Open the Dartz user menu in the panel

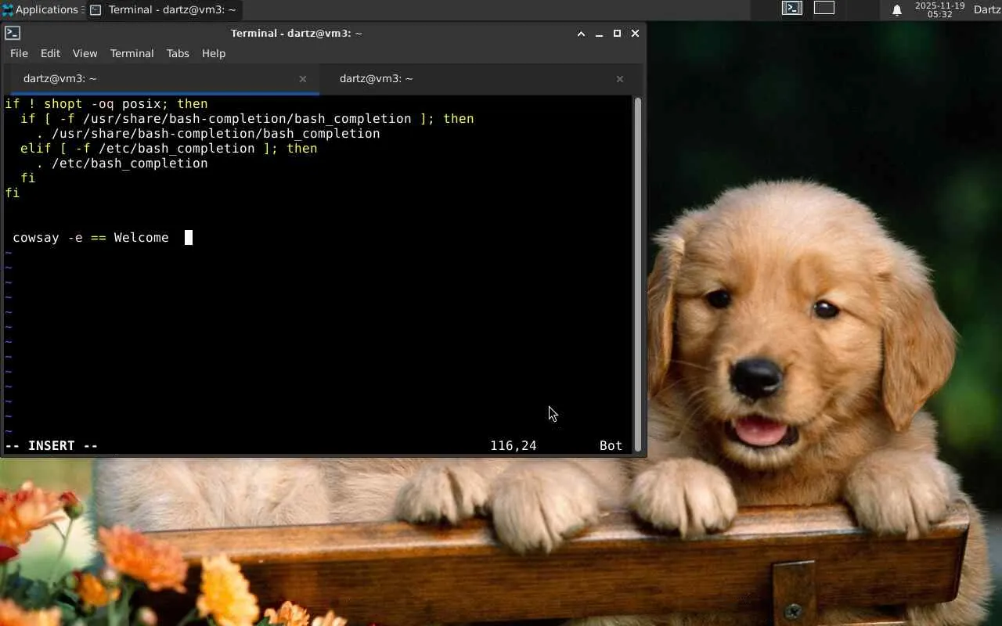click(987, 10)
